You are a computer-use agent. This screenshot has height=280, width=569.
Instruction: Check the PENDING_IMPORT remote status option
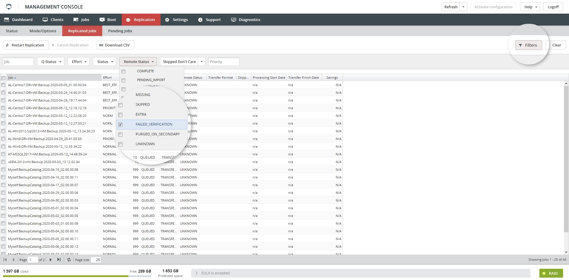(124, 80)
